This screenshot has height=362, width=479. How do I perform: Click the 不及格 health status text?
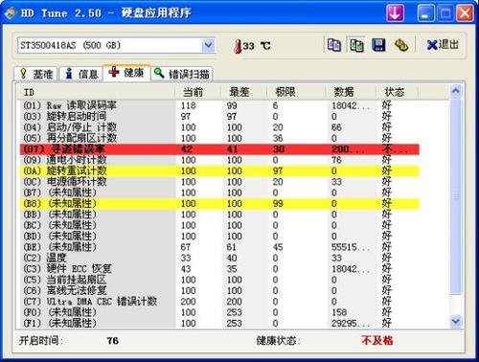tap(377, 340)
